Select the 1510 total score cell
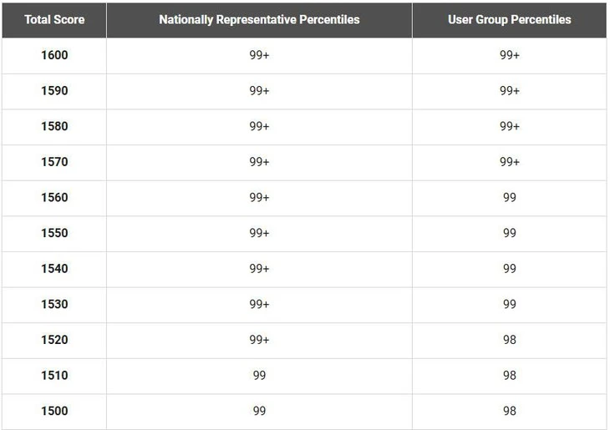 54,375
